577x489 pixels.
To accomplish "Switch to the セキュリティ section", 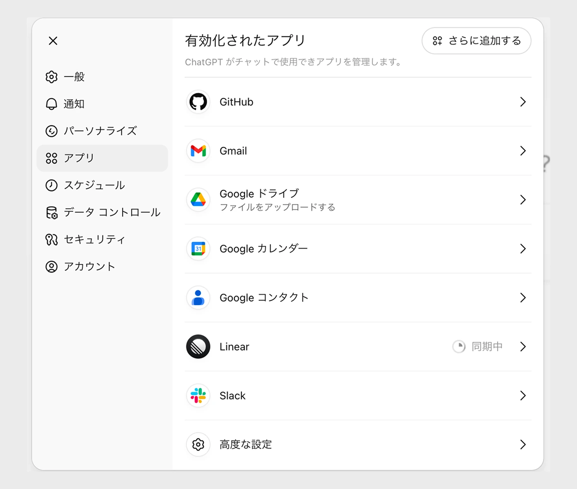I will [x=102, y=240].
